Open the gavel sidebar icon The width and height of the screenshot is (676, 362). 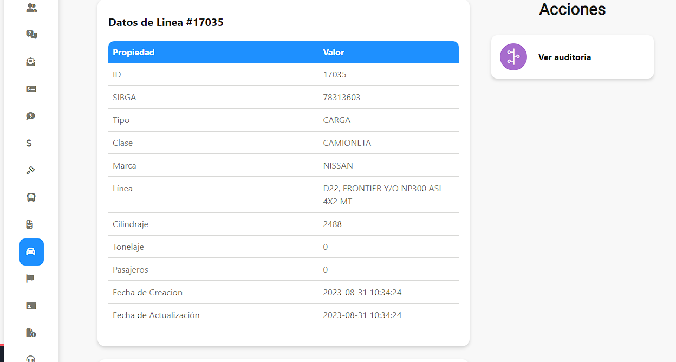pyautogui.click(x=30, y=170)
